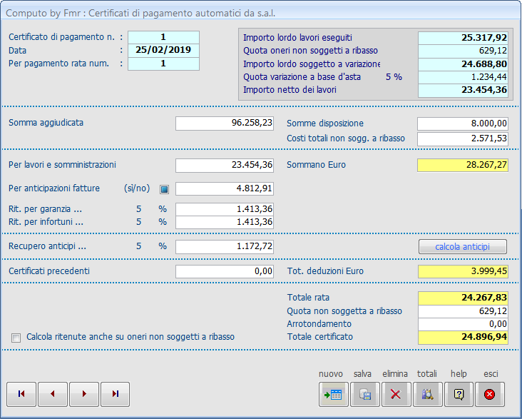Click Quota oneri non soggetti a ribasso value

click(x=463, y=51)
